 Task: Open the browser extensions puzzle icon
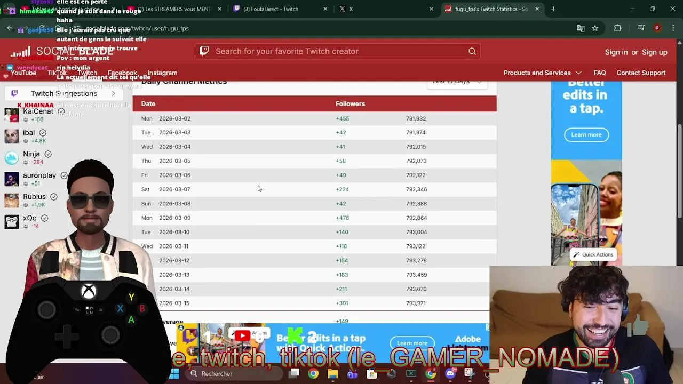coord(618,28)
